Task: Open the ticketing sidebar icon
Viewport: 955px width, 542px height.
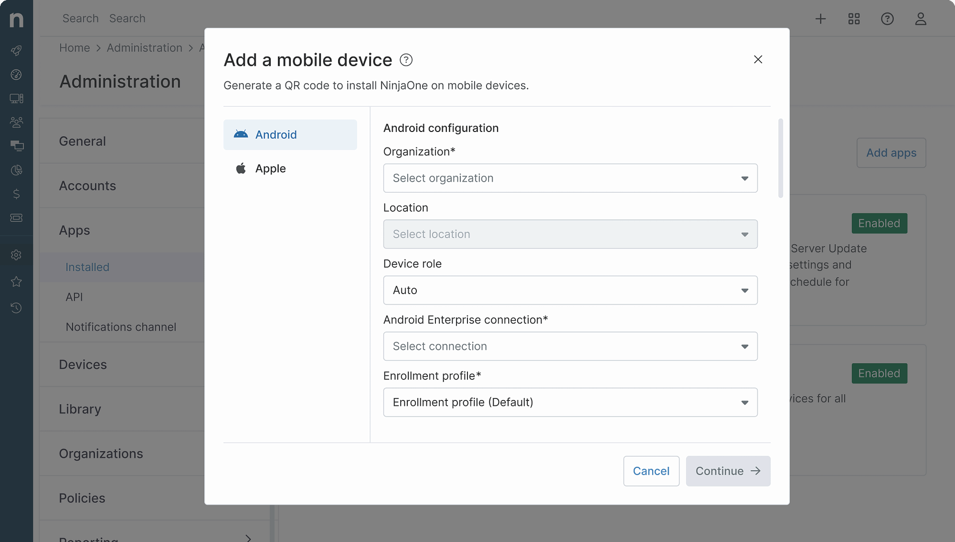Action: (x=17, y=218)
